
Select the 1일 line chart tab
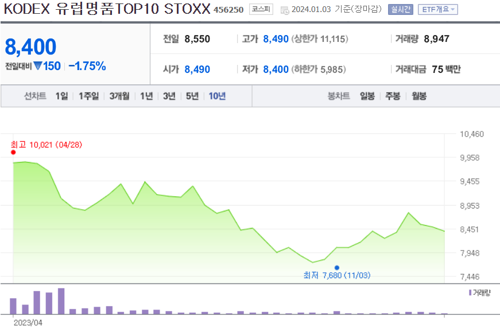click(x=62, y=96)
